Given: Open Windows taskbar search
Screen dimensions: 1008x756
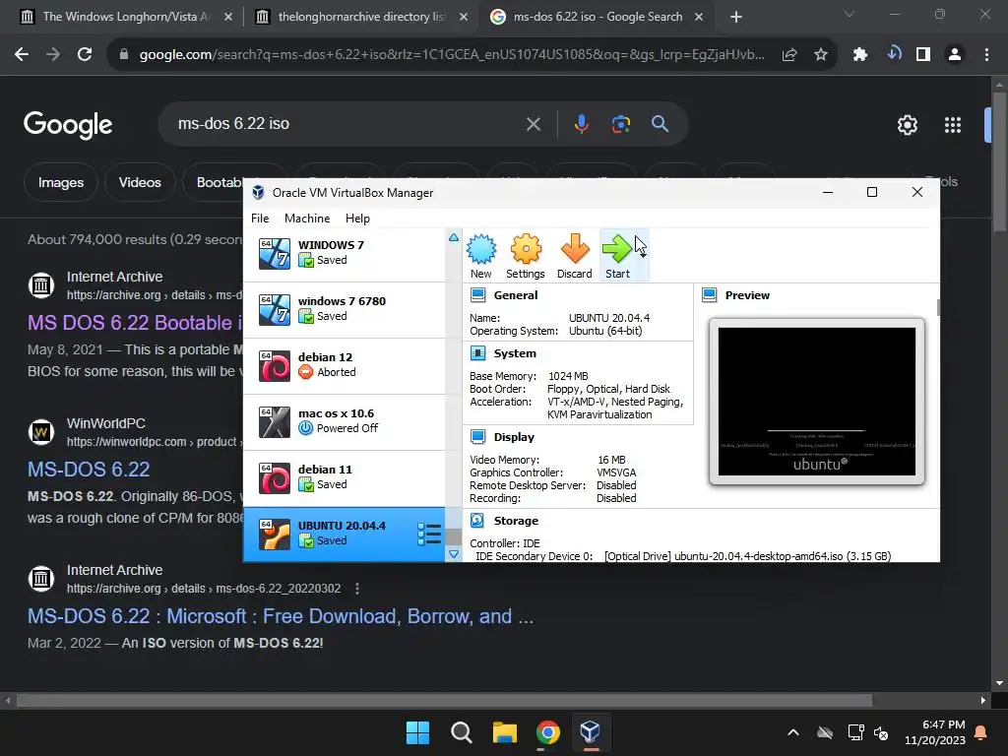Looking at the screenshot, I should 461,732.
